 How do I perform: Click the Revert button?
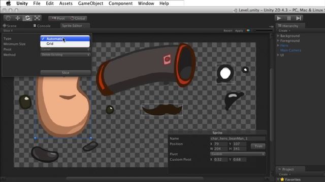point(228,31)
